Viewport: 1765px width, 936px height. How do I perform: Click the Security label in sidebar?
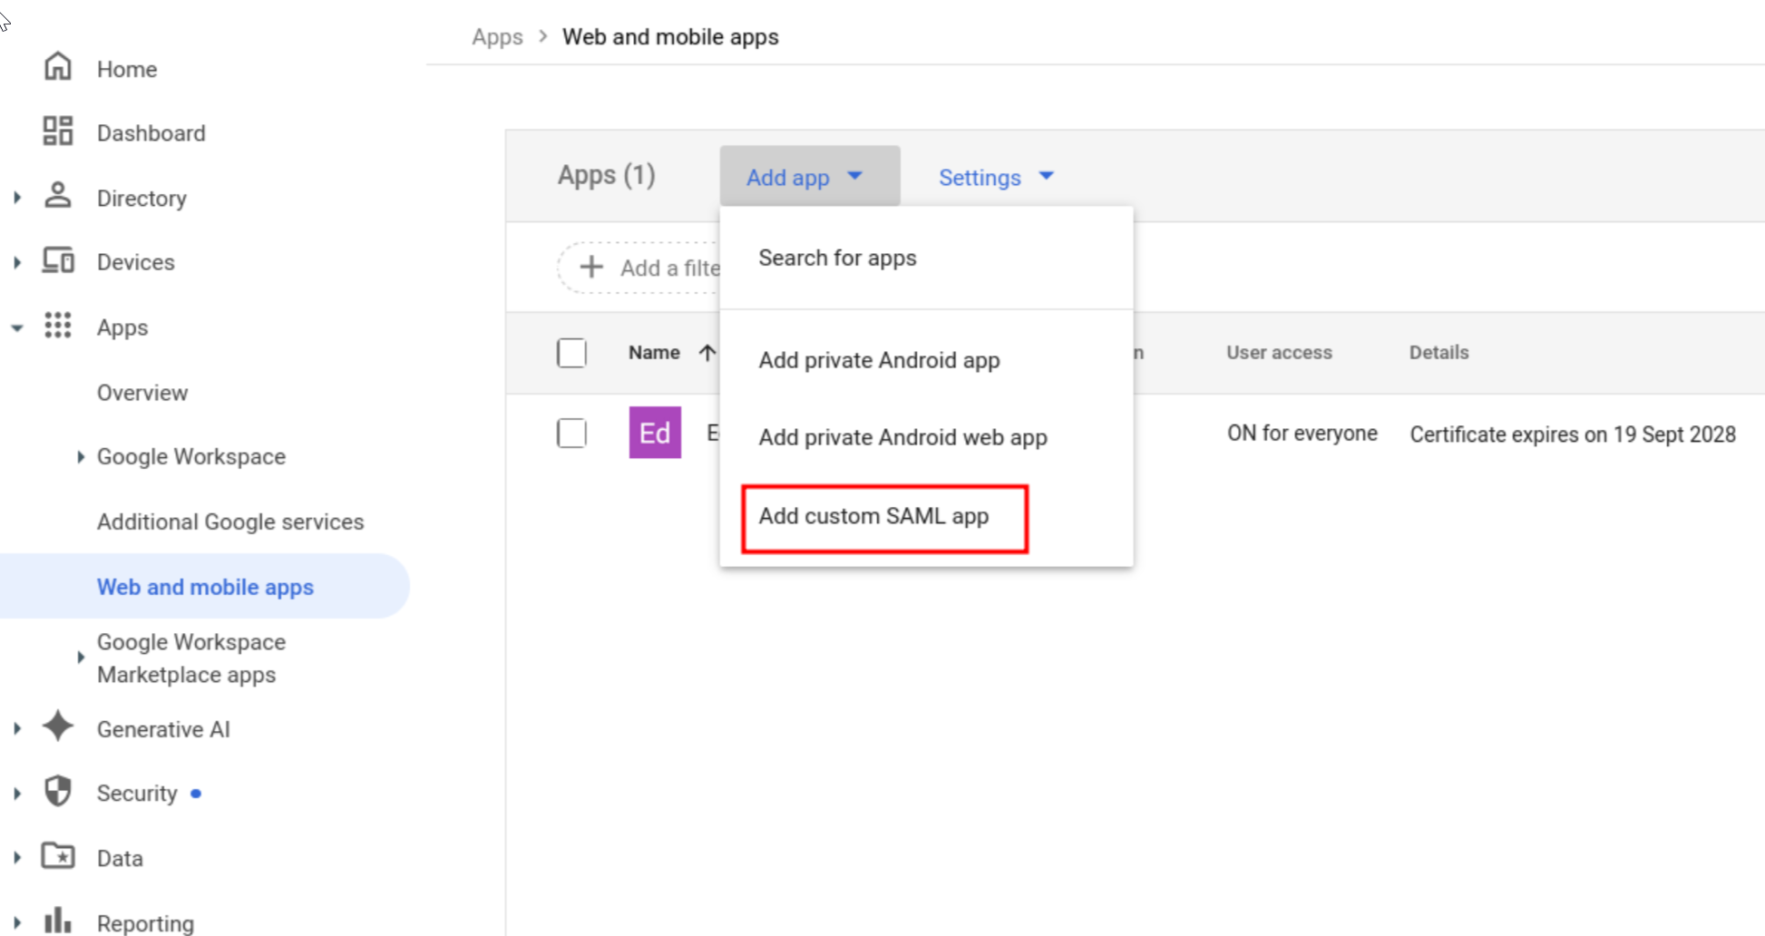point(137,794)
